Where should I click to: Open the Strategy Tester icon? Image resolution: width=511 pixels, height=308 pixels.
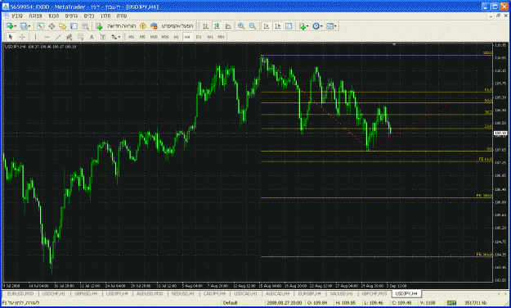click(85, 26)
